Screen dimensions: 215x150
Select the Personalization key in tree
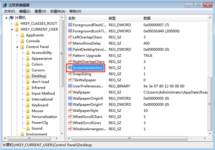[44, 117]
